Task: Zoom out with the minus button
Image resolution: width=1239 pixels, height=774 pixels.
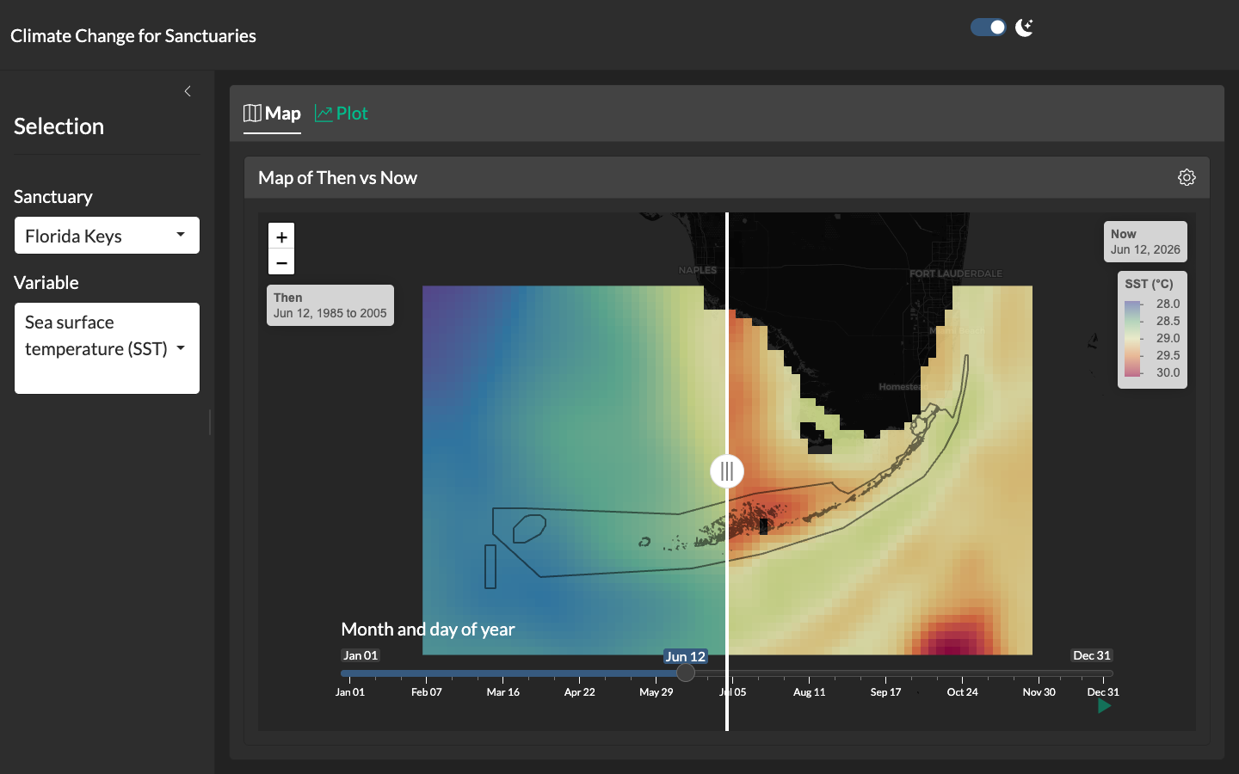Action: (281, 261)
